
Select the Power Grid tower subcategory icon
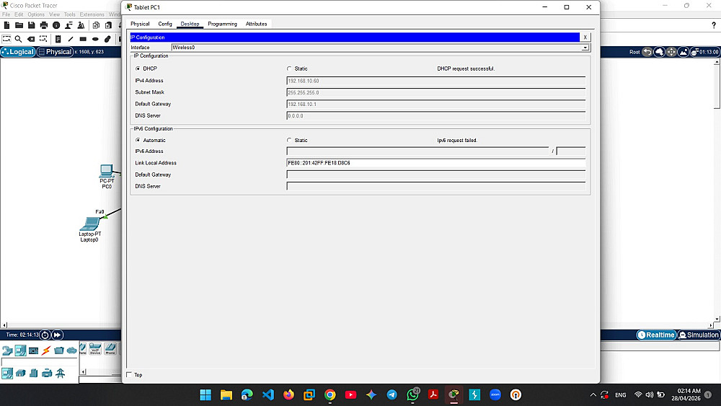[x=61, y=373]
